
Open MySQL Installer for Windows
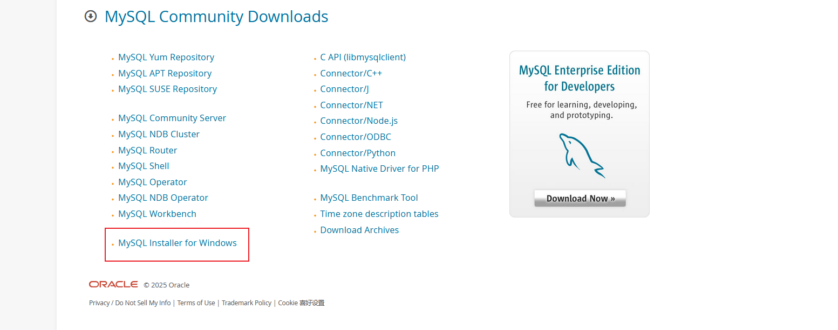pos(178,243)
